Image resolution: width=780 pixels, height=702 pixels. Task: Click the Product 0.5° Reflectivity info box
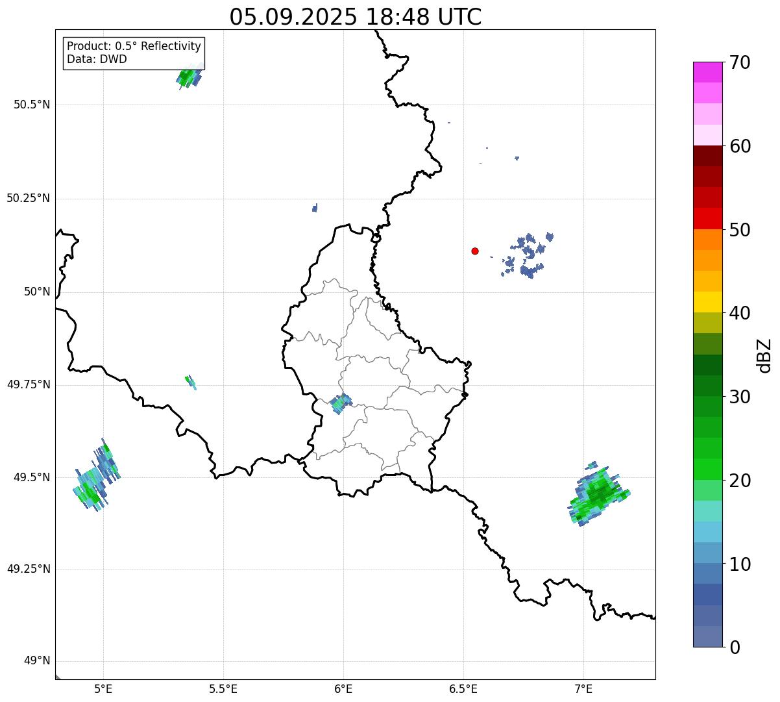[134, 53]
